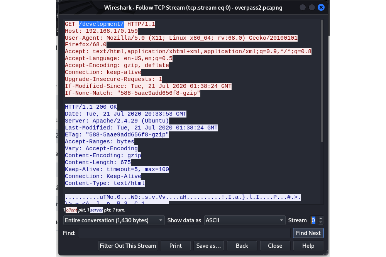Maximize the Follow TCP Stream dialog
The width and height of the screenshot is (386, 257).
312,7
